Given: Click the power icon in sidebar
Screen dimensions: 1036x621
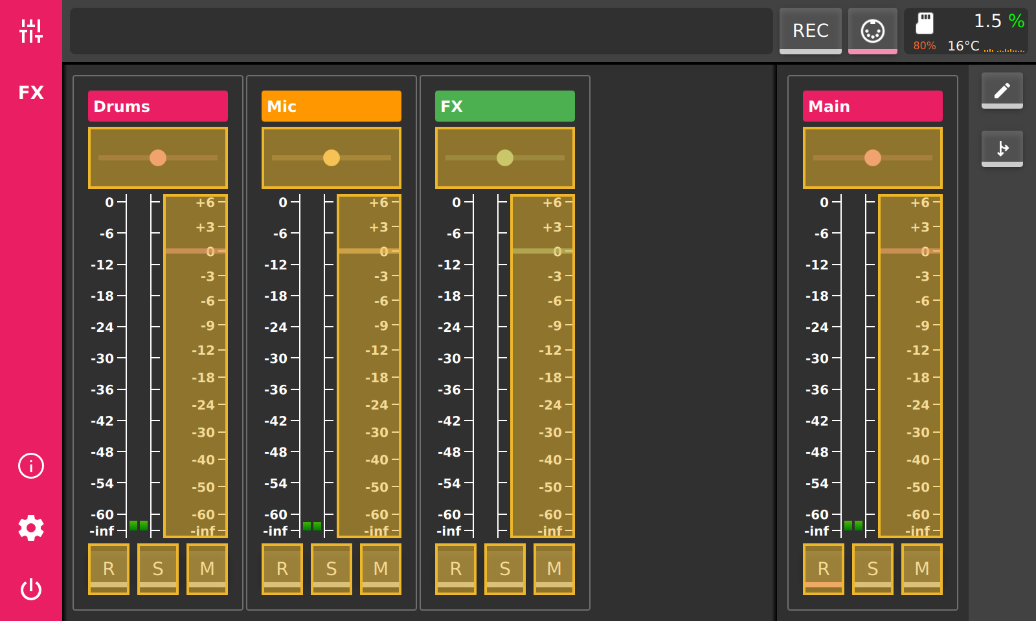Looking at the screenshot, I should click(x=31, y=589).
